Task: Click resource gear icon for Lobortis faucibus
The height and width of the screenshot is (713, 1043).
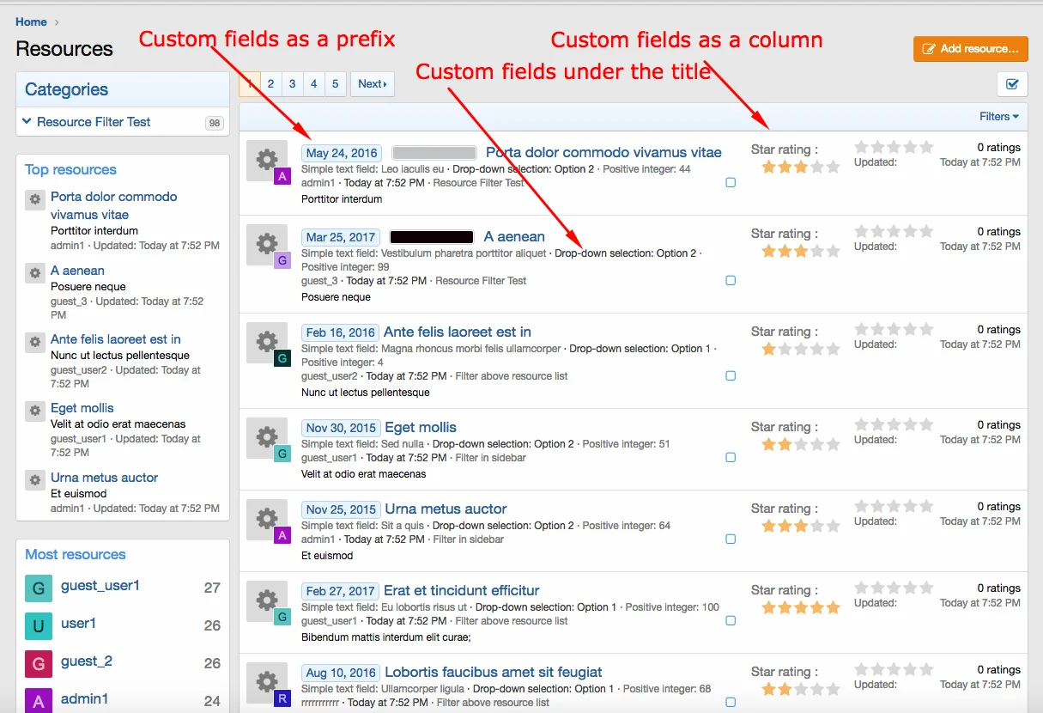Action: [x=267, y=683]
